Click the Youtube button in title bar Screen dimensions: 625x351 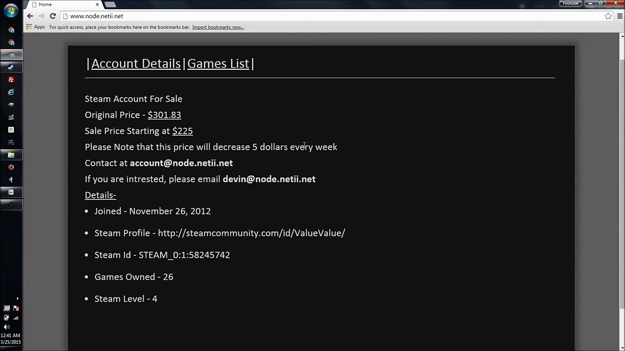tap(570, 3)
